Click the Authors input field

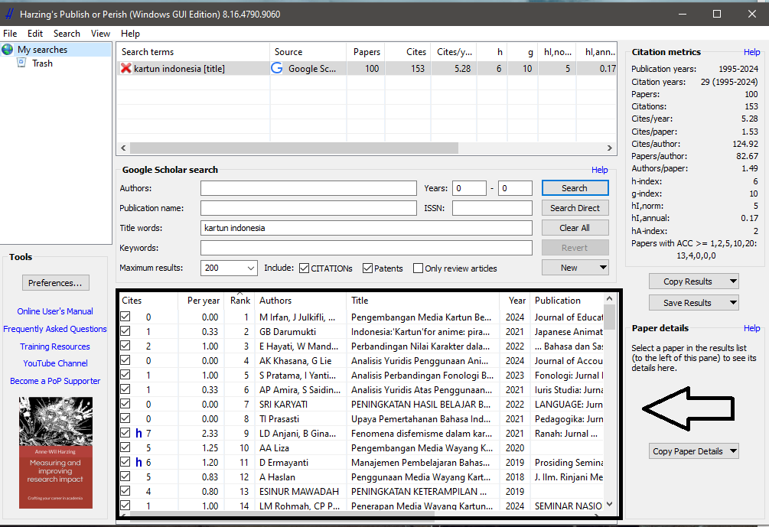308,188
